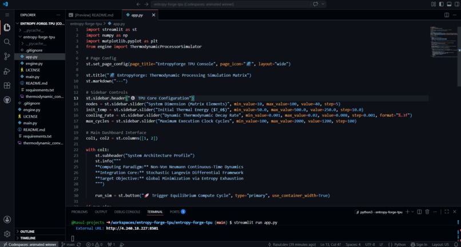Kill the terminal with trash icon
The image size is (461, 247).
click(x=427, y=212)
